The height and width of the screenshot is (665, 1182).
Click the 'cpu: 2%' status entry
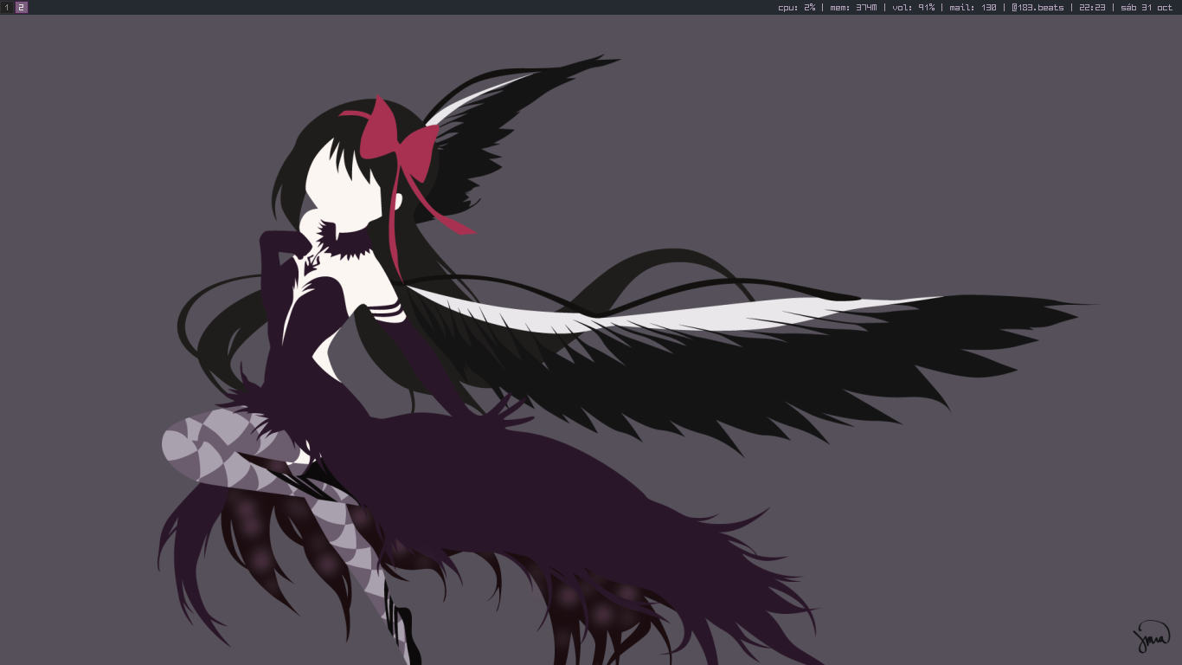click(x=796, y=7)
